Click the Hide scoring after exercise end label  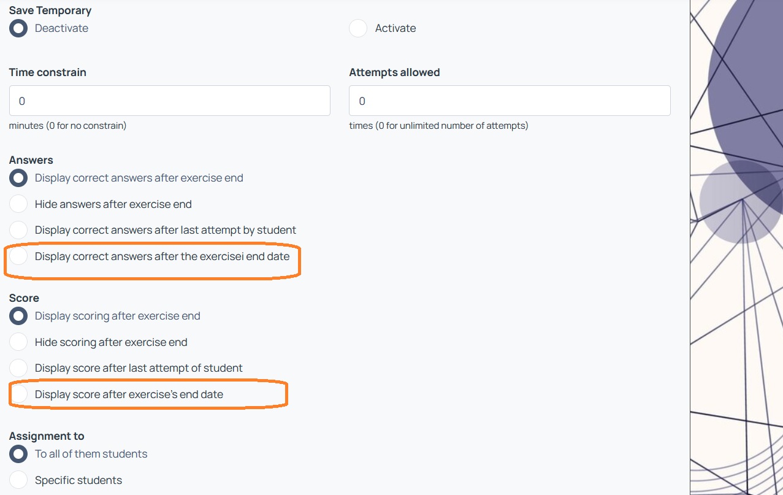pyautogui.click(x=111, y=342)
